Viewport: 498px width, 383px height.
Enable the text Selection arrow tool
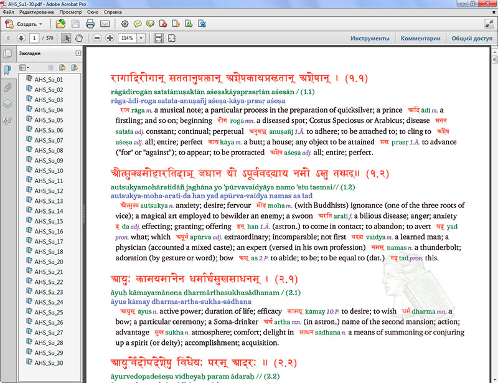coord(66,38)
